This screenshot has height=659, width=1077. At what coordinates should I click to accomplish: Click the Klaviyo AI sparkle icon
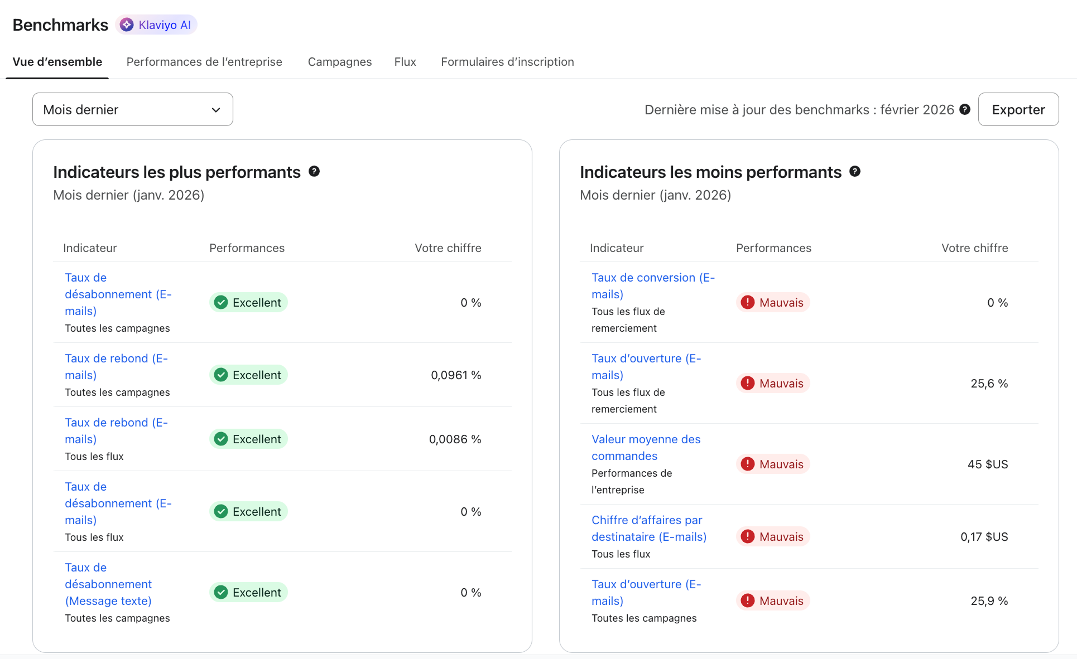(127, 25)
